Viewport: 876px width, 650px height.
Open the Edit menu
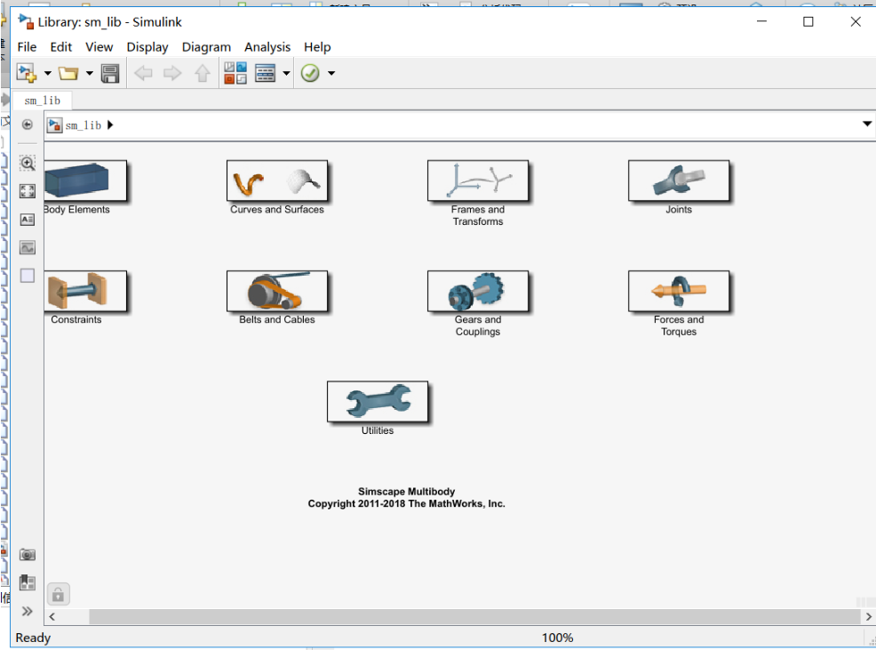pyautogui.click(x=61, y=47)
